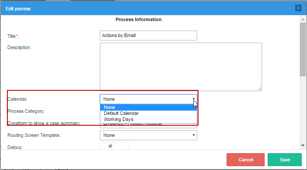This screenshot has height=170, width=307.
Task: Select the highlighted None calendar option
Action: click(148, 107)
